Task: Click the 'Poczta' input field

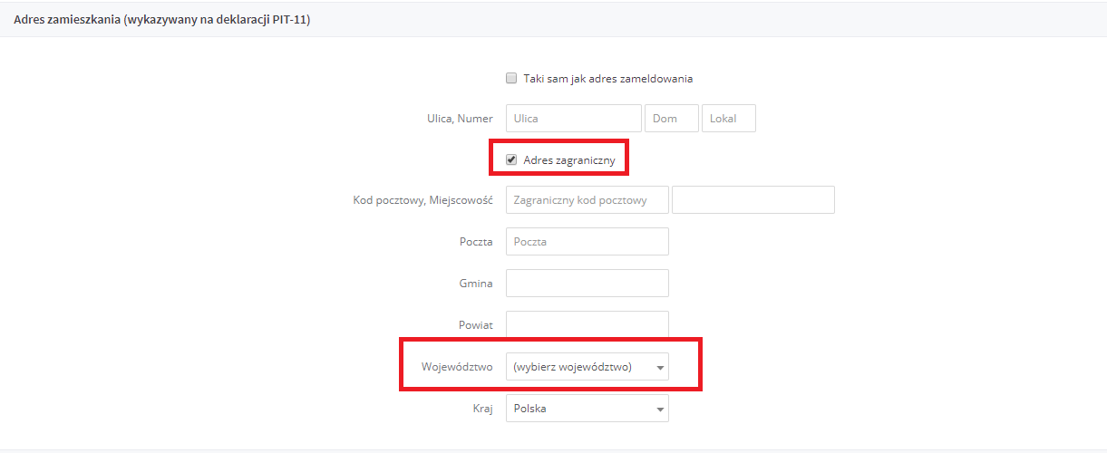Action: pos(587,242)
